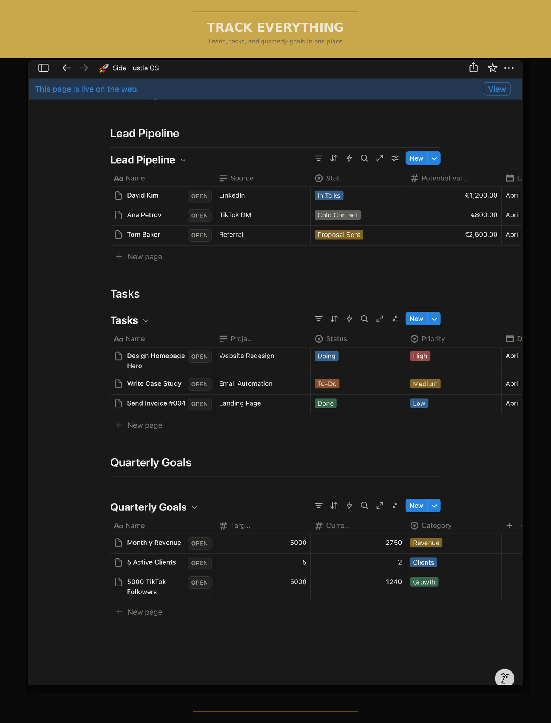Create a new Lead Pipeline entry with New
This screenshot has width=551, height=723.
tap(416, 158)
